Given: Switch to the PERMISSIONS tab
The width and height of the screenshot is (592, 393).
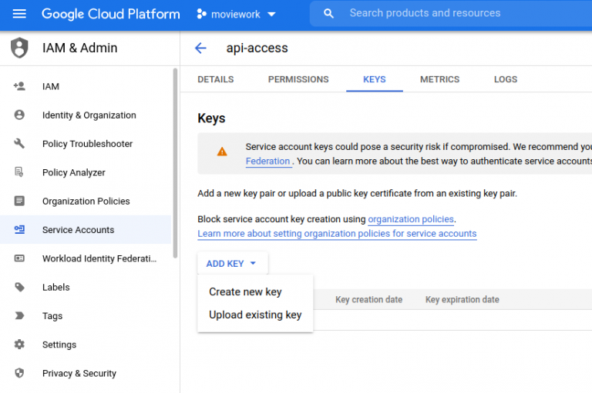Looking at the screenshot, I should pyautogui.click(x=298, y=79).
